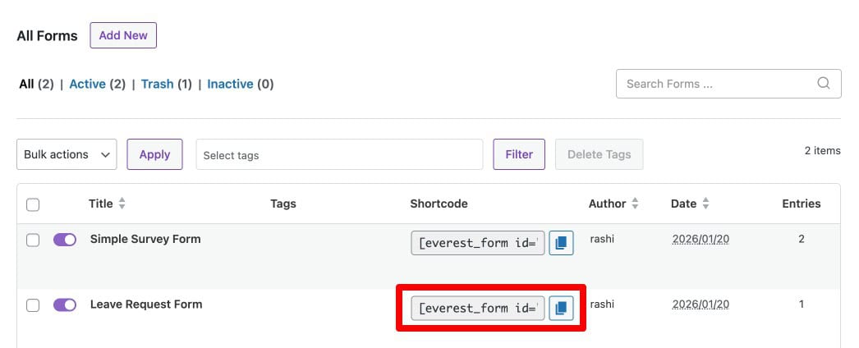859x348 pixels.
Task: Apply the selected bulk action
Action: [x=154, y=154]
